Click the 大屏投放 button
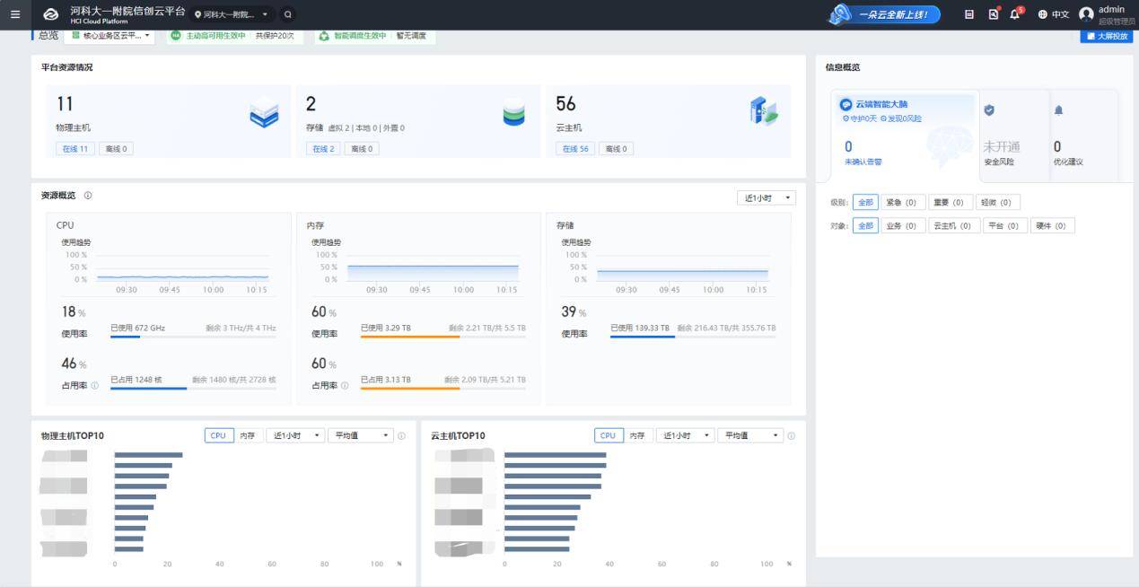This screenshot has height=587, width=1139. click(1106, 36)
